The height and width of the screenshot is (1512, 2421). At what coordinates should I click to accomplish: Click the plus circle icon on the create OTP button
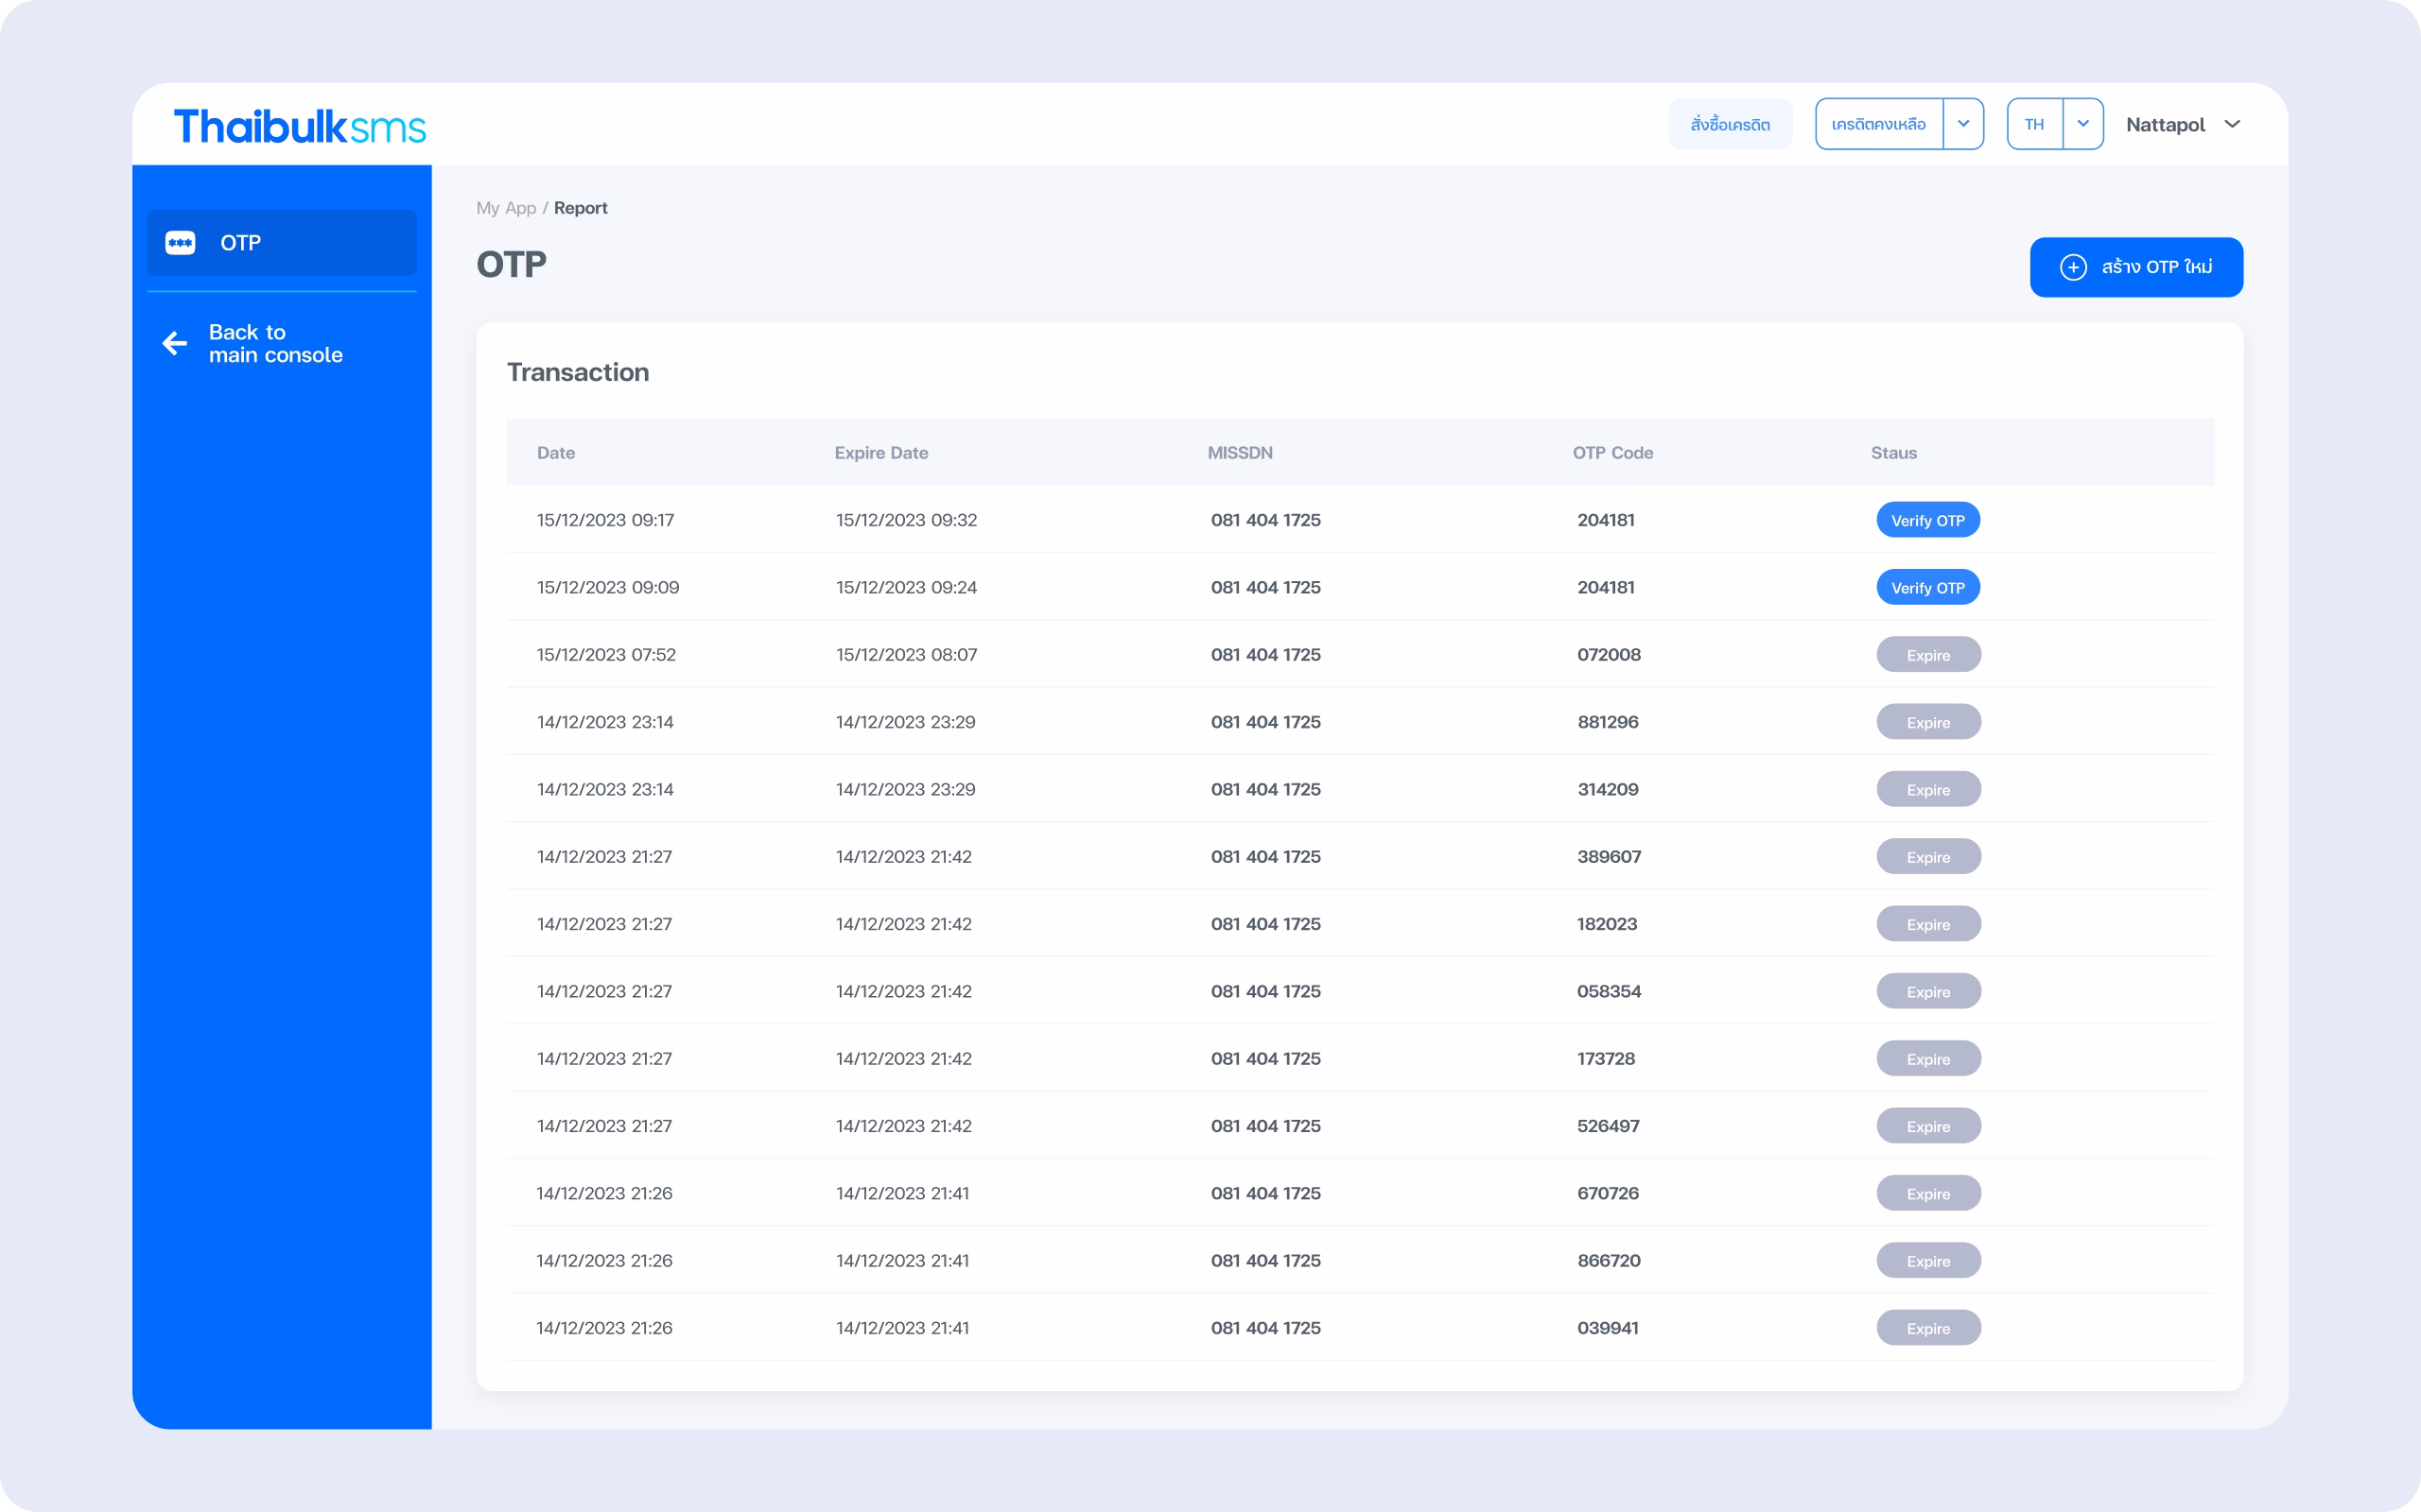pyautogui.click(x=2073, y=267)
